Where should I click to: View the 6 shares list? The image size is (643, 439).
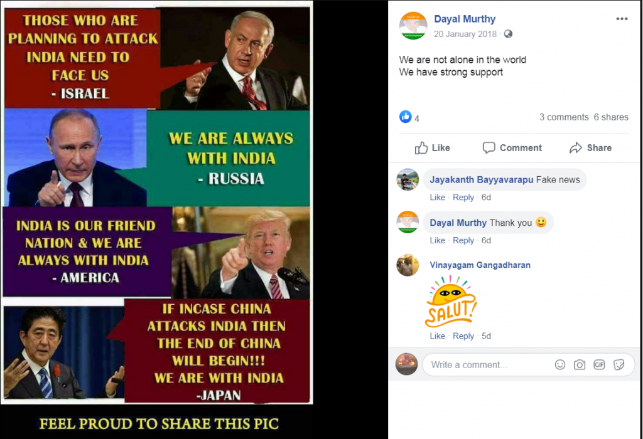[611, 117]
